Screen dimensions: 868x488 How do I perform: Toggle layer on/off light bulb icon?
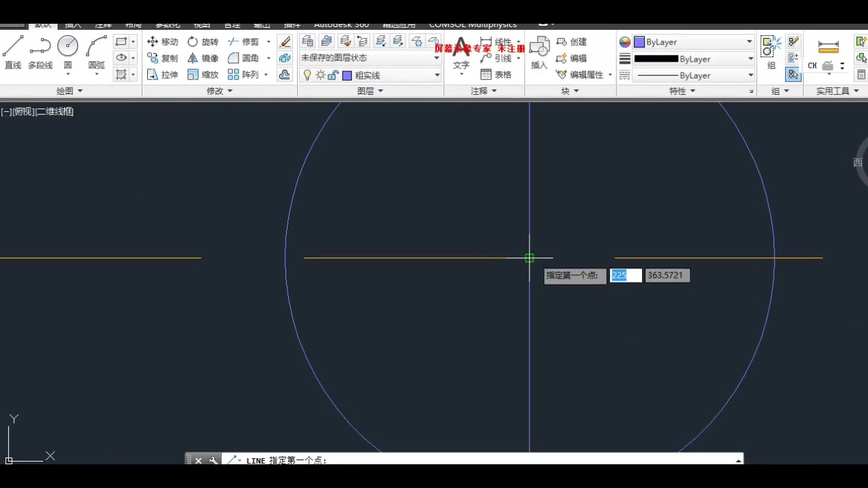pos(307,75)
